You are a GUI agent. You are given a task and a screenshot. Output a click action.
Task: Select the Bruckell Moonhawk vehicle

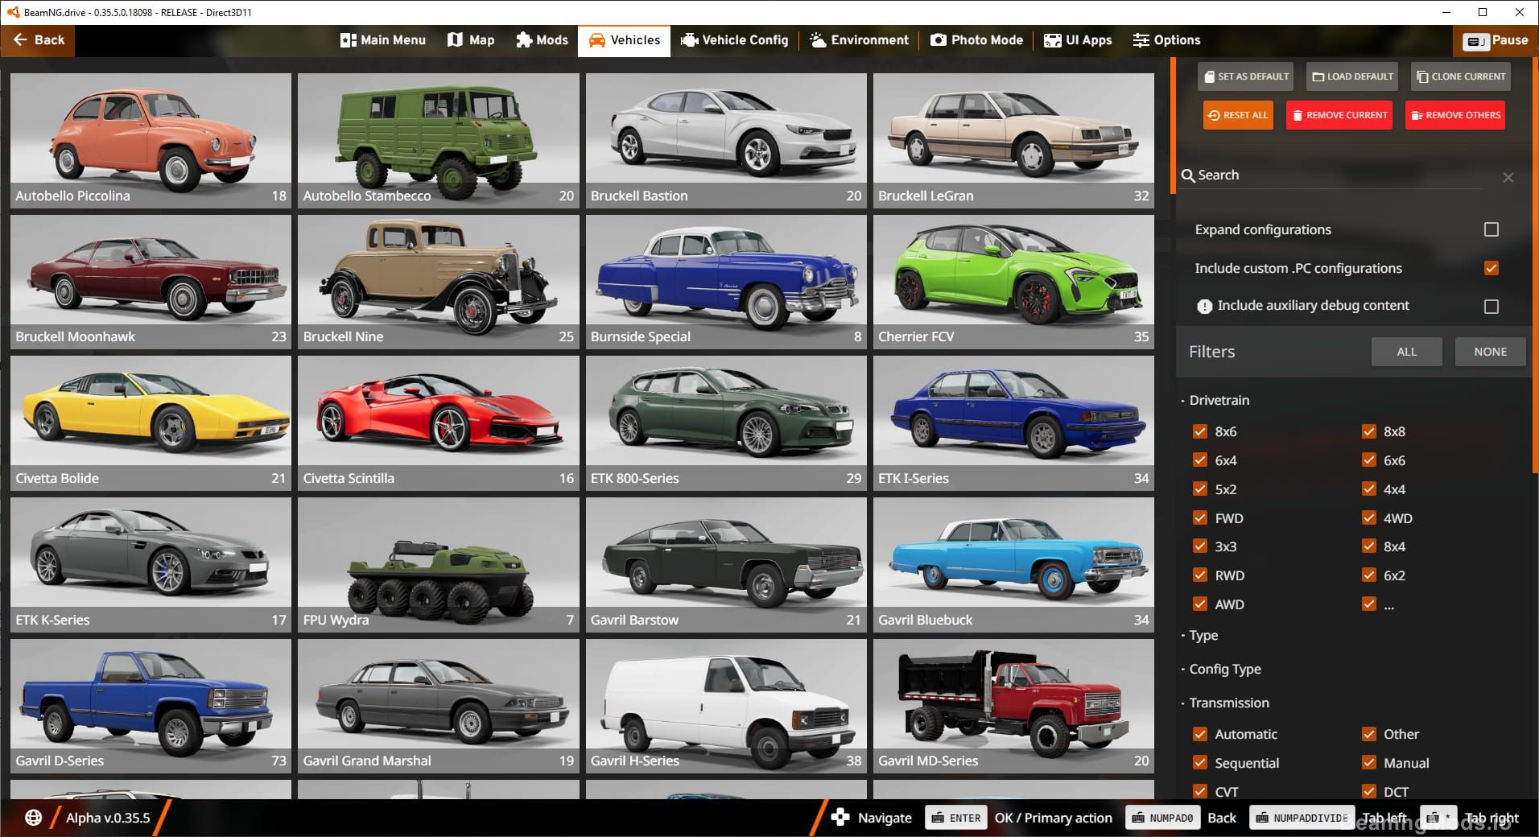[x=151, y=282]
